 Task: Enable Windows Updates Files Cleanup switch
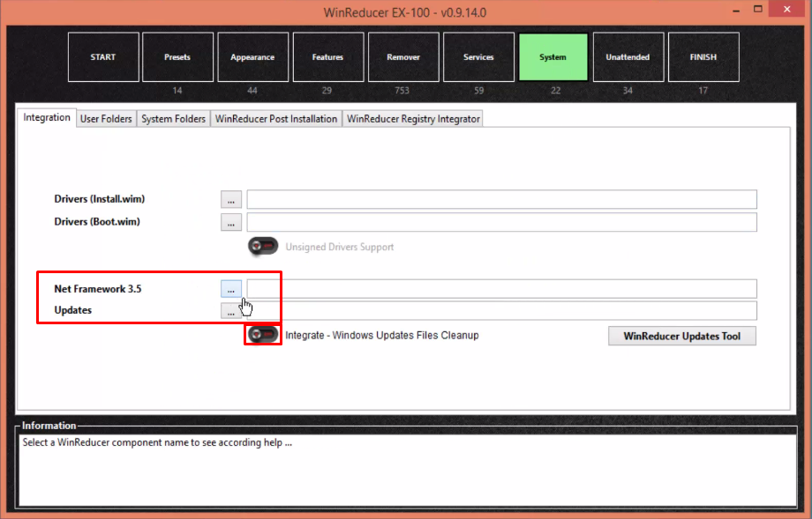[263, 335]
